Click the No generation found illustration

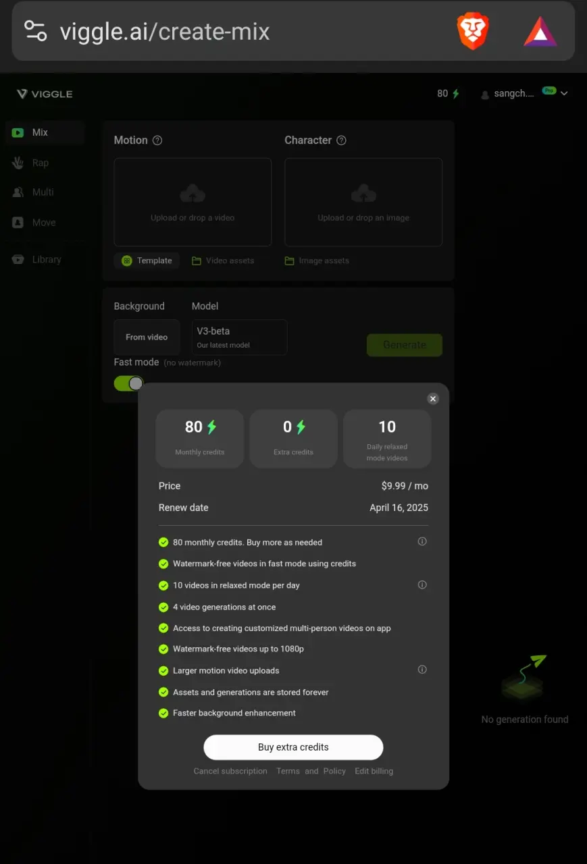point(524,678)
